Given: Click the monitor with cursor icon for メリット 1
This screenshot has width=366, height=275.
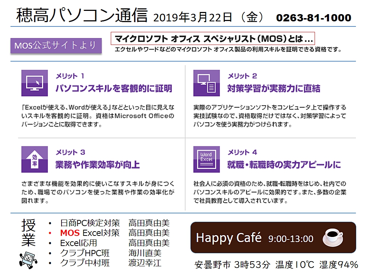Looking at the screenshot, I should pos(34,83).
